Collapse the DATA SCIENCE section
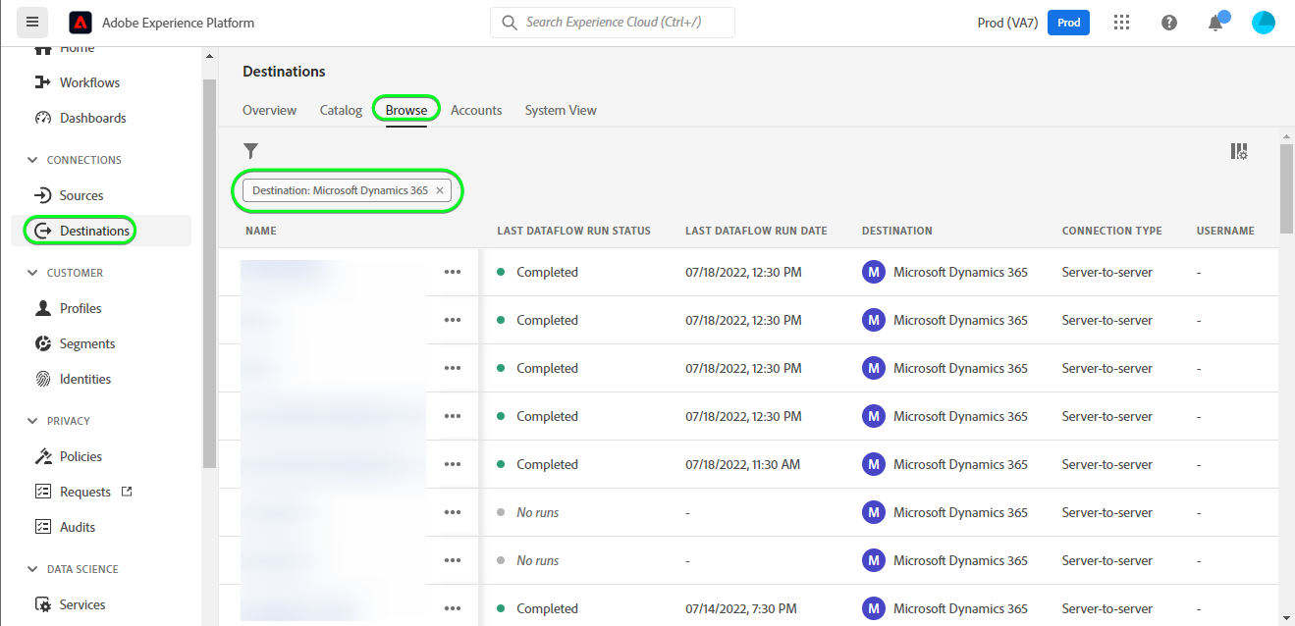Screen dimensions: 1295x626 (x=32, y=569)
